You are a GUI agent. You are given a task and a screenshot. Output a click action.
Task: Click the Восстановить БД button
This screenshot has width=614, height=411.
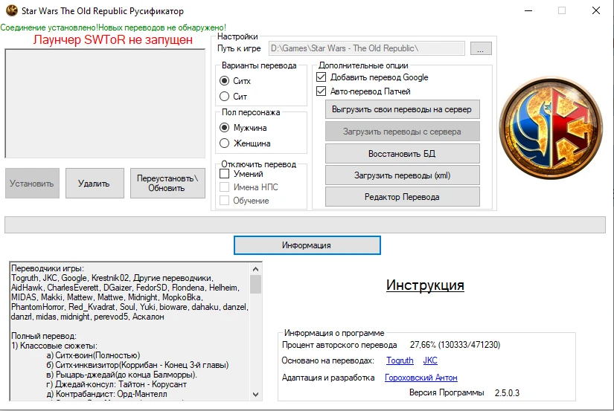tap(402, 154)
